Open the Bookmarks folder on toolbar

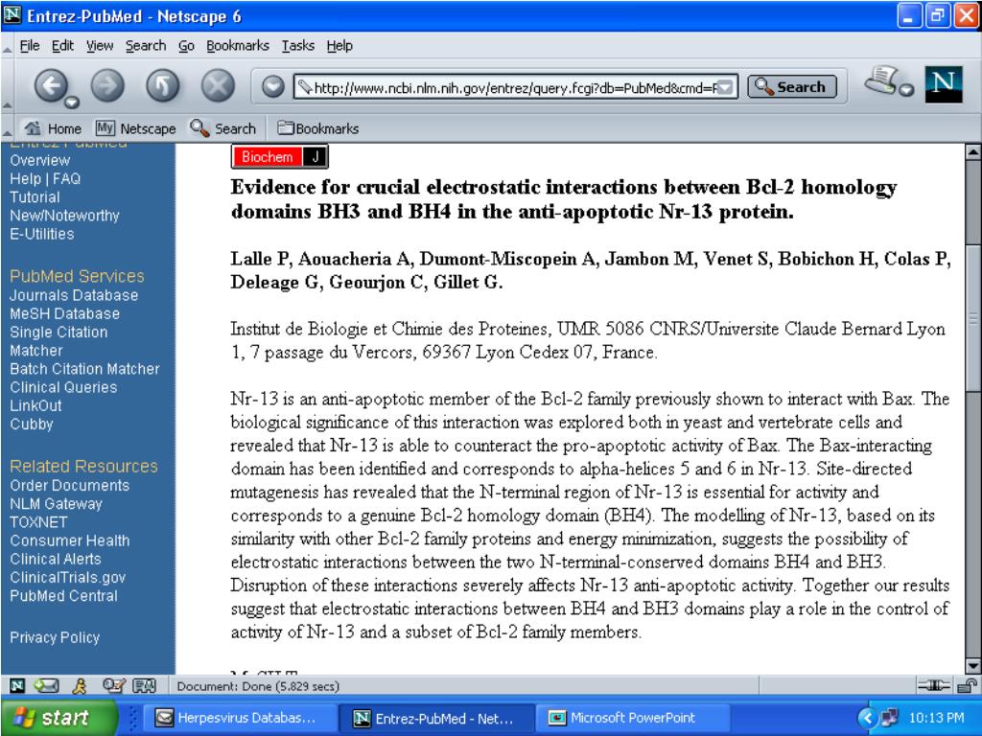point(318,128)
